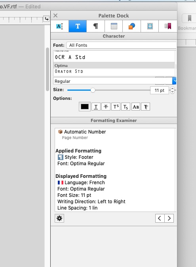Open the Page layout palette icon

(150, 26)
